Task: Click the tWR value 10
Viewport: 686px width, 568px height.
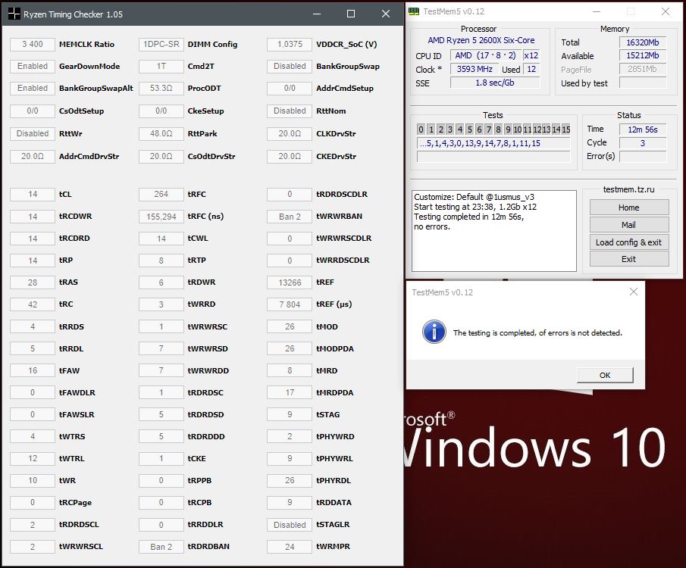Action: (33, 480)
